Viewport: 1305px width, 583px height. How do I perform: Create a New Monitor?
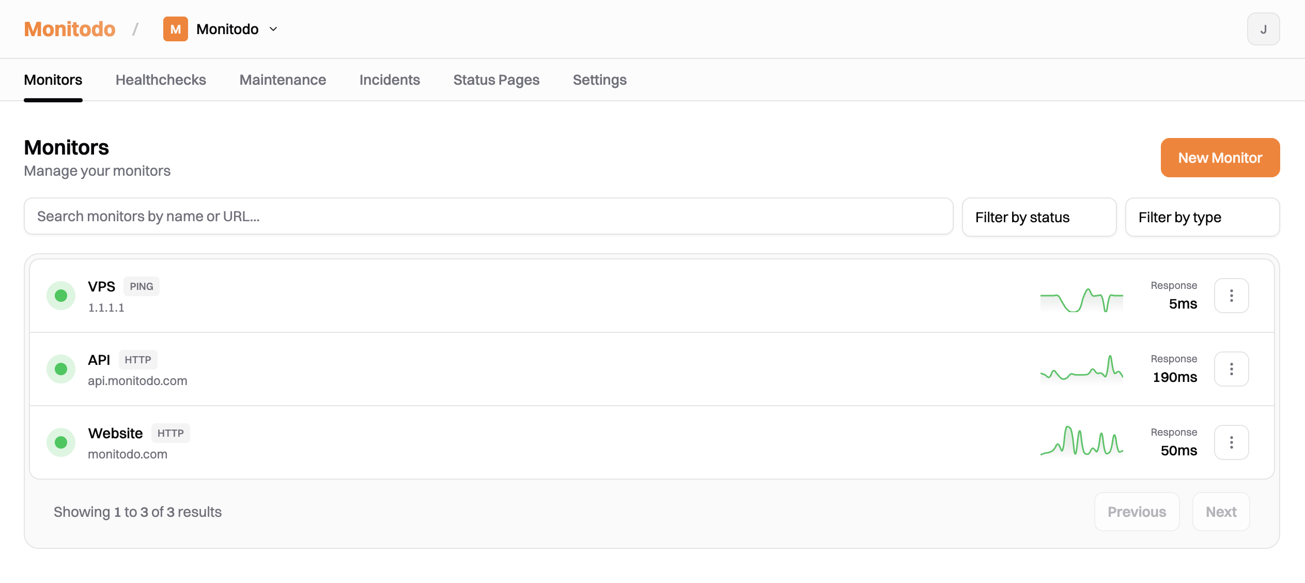point(1220,158)
